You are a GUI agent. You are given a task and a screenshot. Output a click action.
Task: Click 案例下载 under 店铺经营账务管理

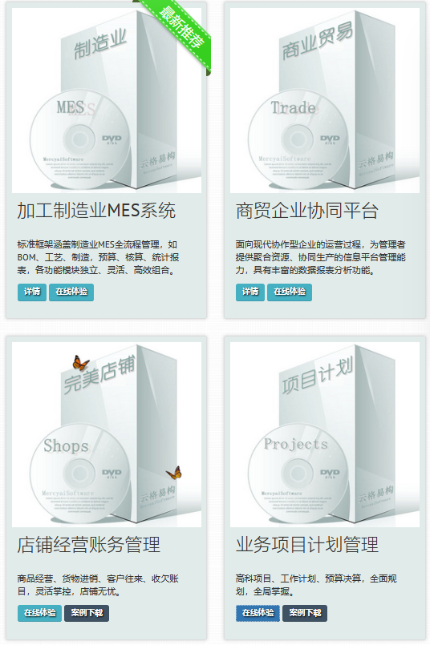point(87,613)
